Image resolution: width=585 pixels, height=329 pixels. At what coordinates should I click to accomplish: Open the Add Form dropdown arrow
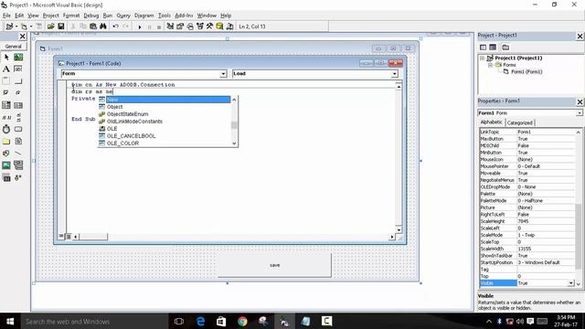pyautogui.click(x=31, y=27)
